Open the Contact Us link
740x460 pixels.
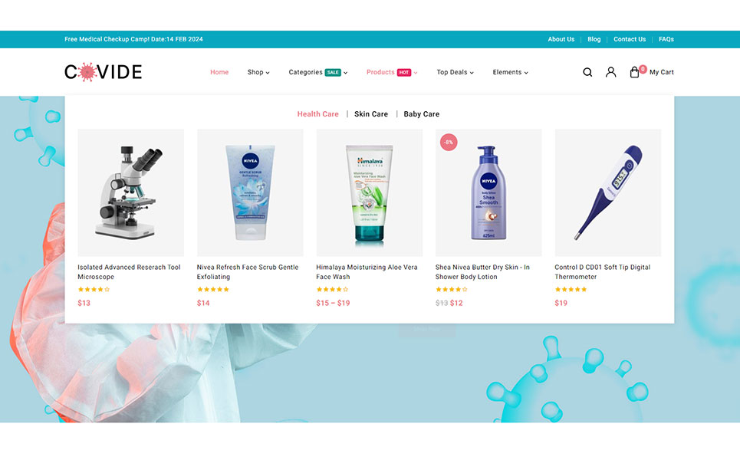coord(630,39)
